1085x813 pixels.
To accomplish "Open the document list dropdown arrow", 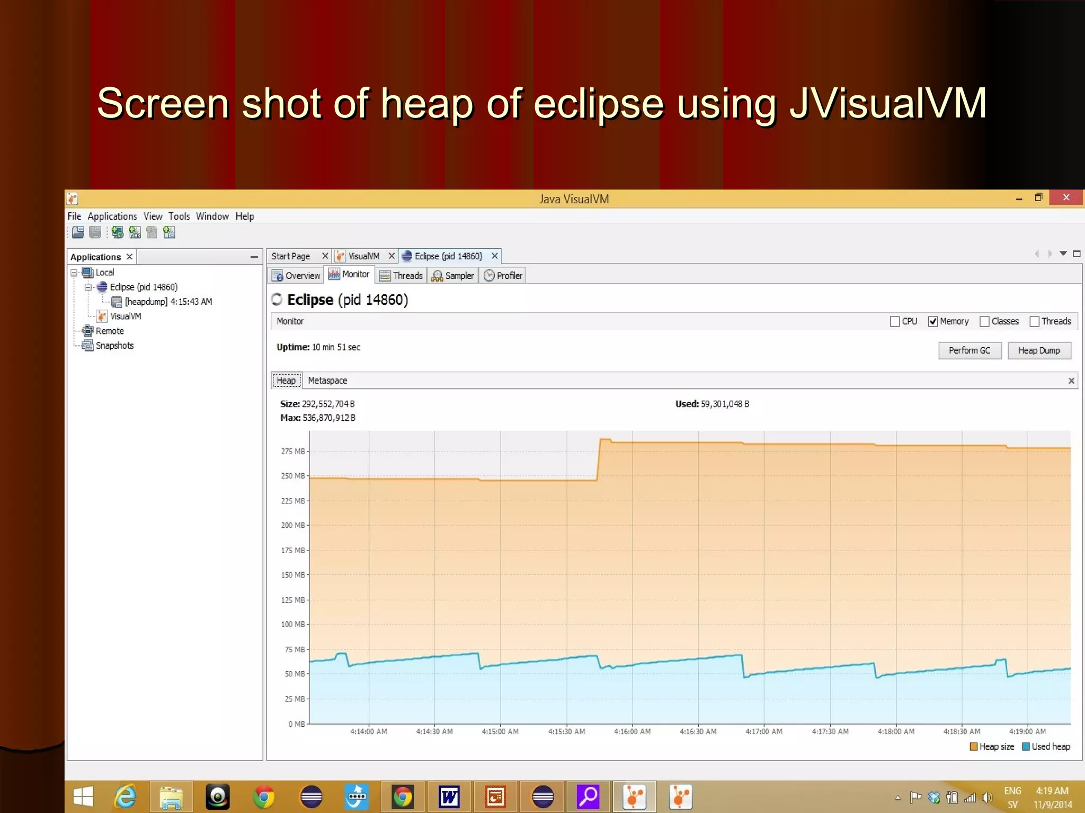I will tap(1063, 254).
